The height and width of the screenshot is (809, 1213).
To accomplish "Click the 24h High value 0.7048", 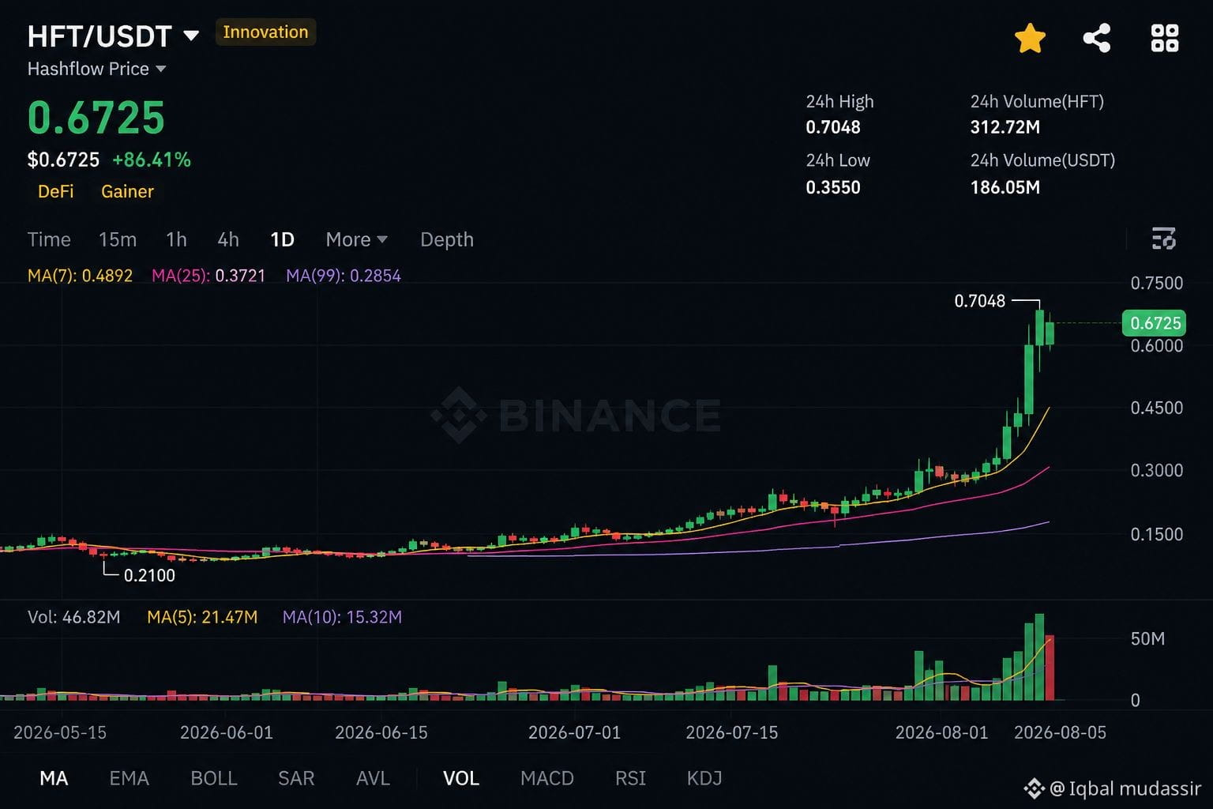I will pyautogui.click(x=833, y=127).
